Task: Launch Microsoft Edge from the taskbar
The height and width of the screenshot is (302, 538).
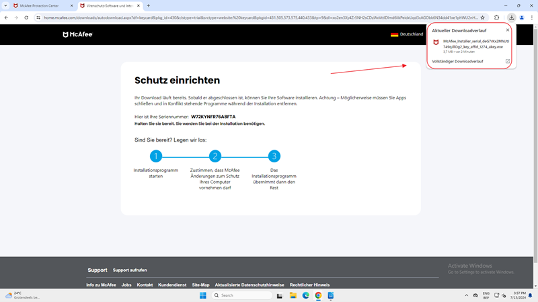Action: (305, 295)
